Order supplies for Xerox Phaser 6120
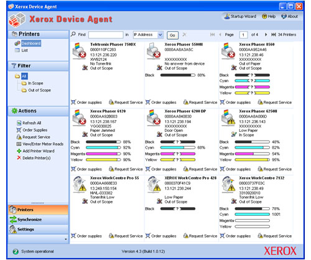The width and height of the screenshot is (311, 260). tap(86, 169)
